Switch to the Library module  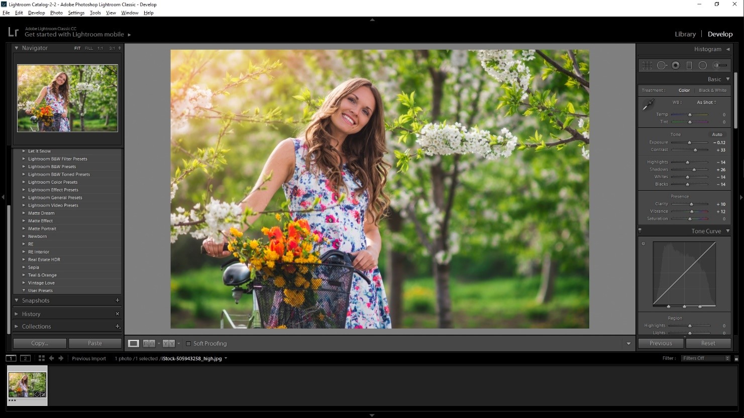pos(685,34)
